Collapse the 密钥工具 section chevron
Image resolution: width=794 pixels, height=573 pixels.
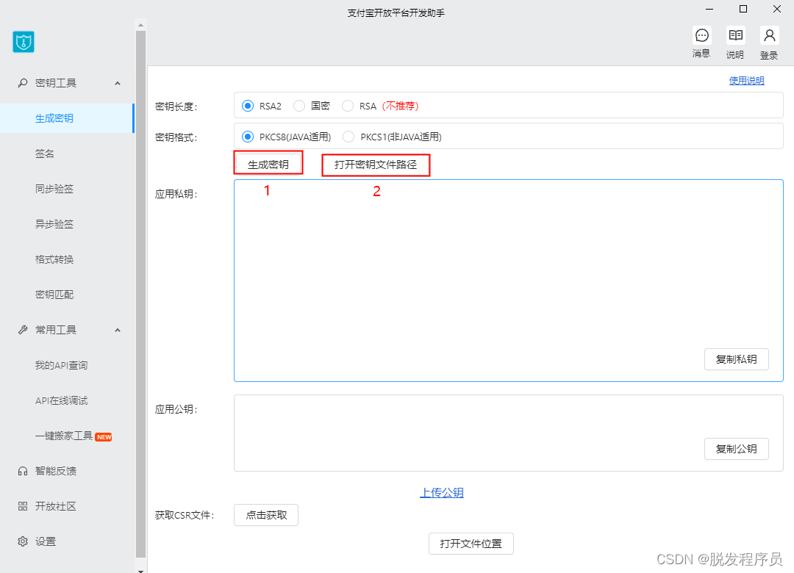pos(118,83)
